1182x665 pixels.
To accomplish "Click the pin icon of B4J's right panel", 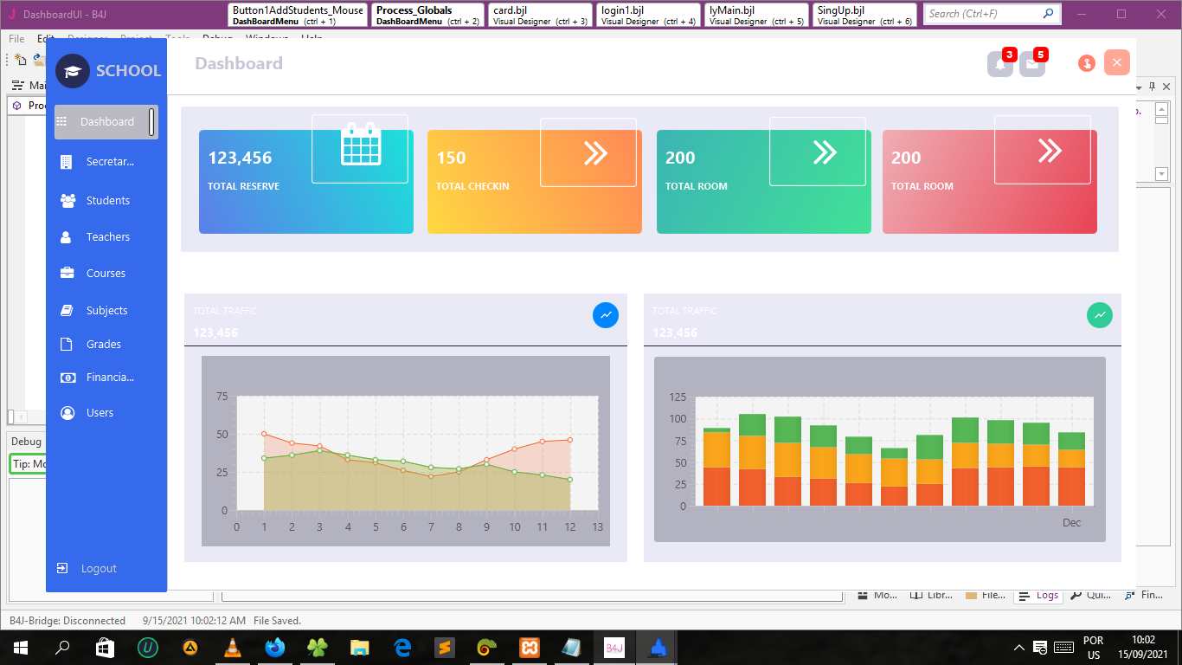I will 1153,87.
